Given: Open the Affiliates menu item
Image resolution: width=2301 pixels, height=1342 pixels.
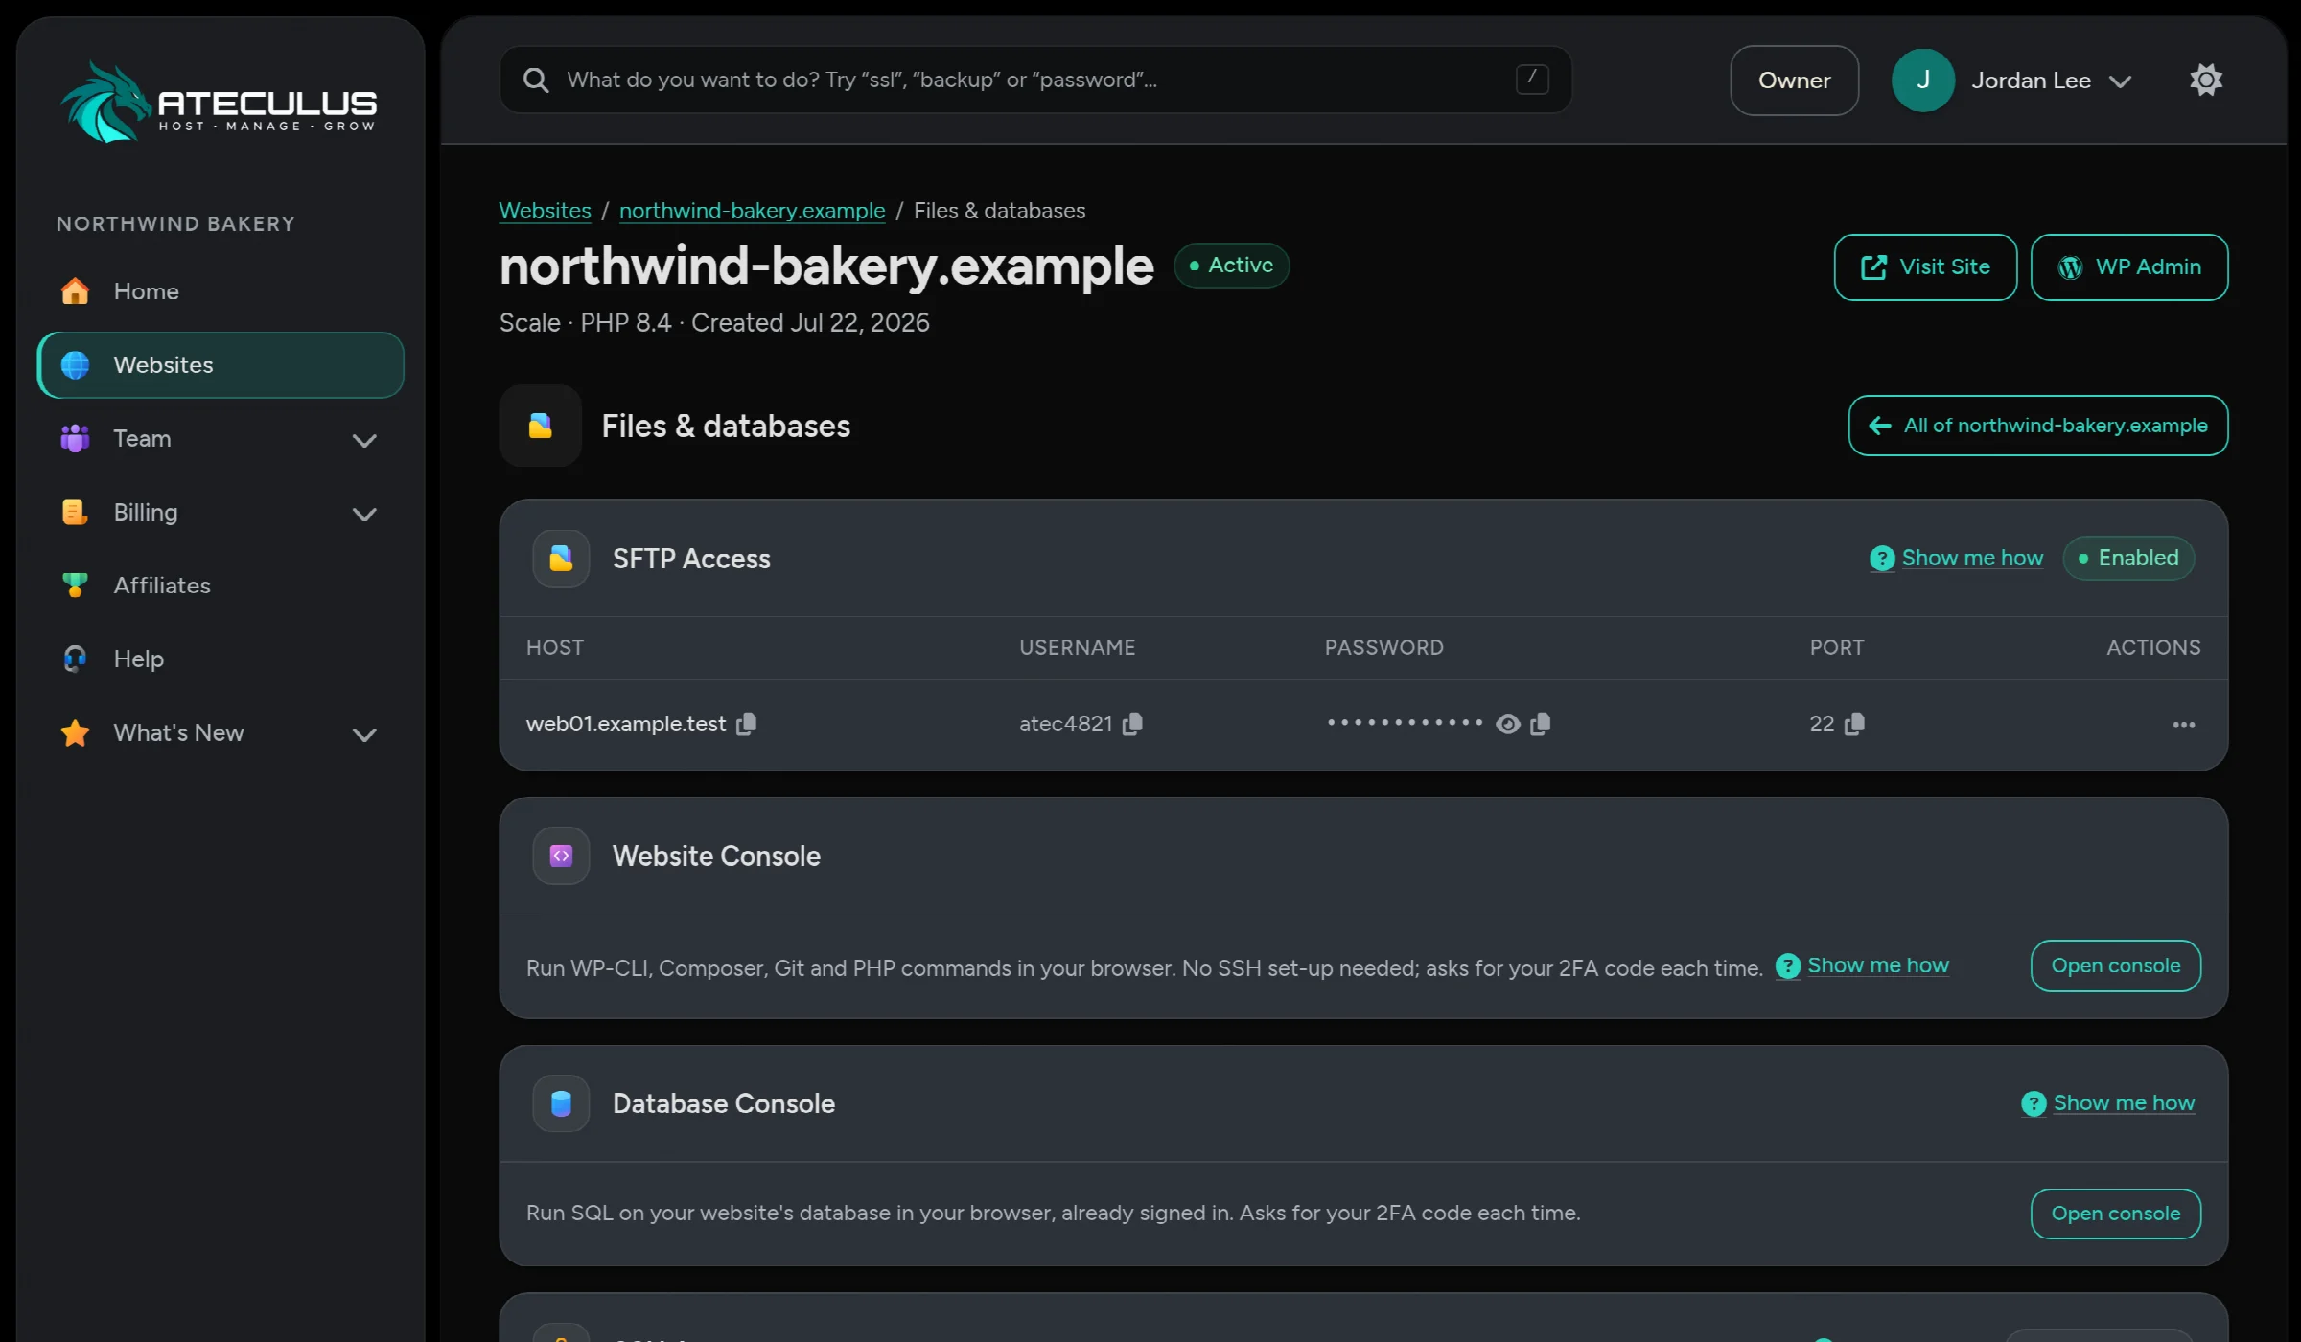Looking at the screenshot, I should point(221,586).
